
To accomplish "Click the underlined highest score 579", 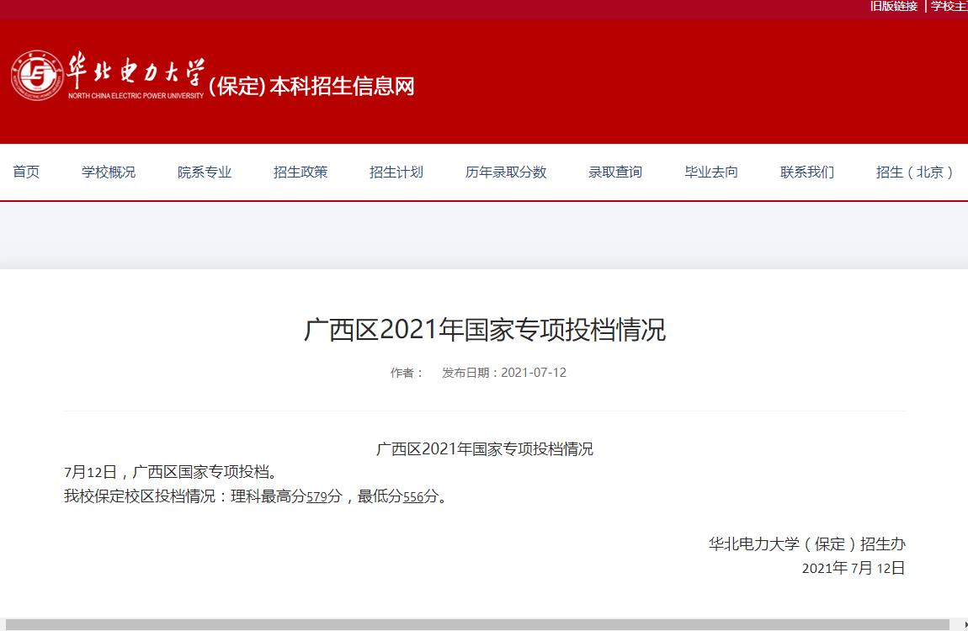I will [316, 496].
